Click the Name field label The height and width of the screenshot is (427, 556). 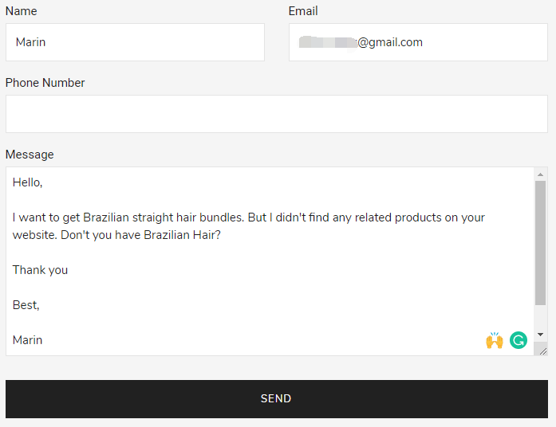tap(22, 11)
